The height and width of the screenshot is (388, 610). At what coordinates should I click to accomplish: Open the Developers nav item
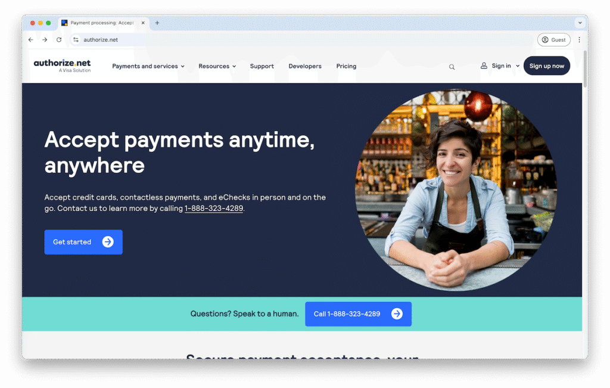(x=305, y=66)
